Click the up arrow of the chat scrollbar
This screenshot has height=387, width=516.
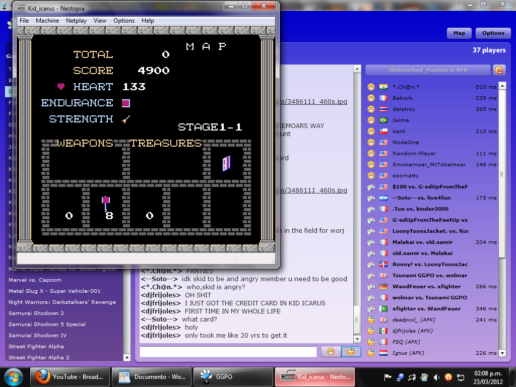click(357, 69)
